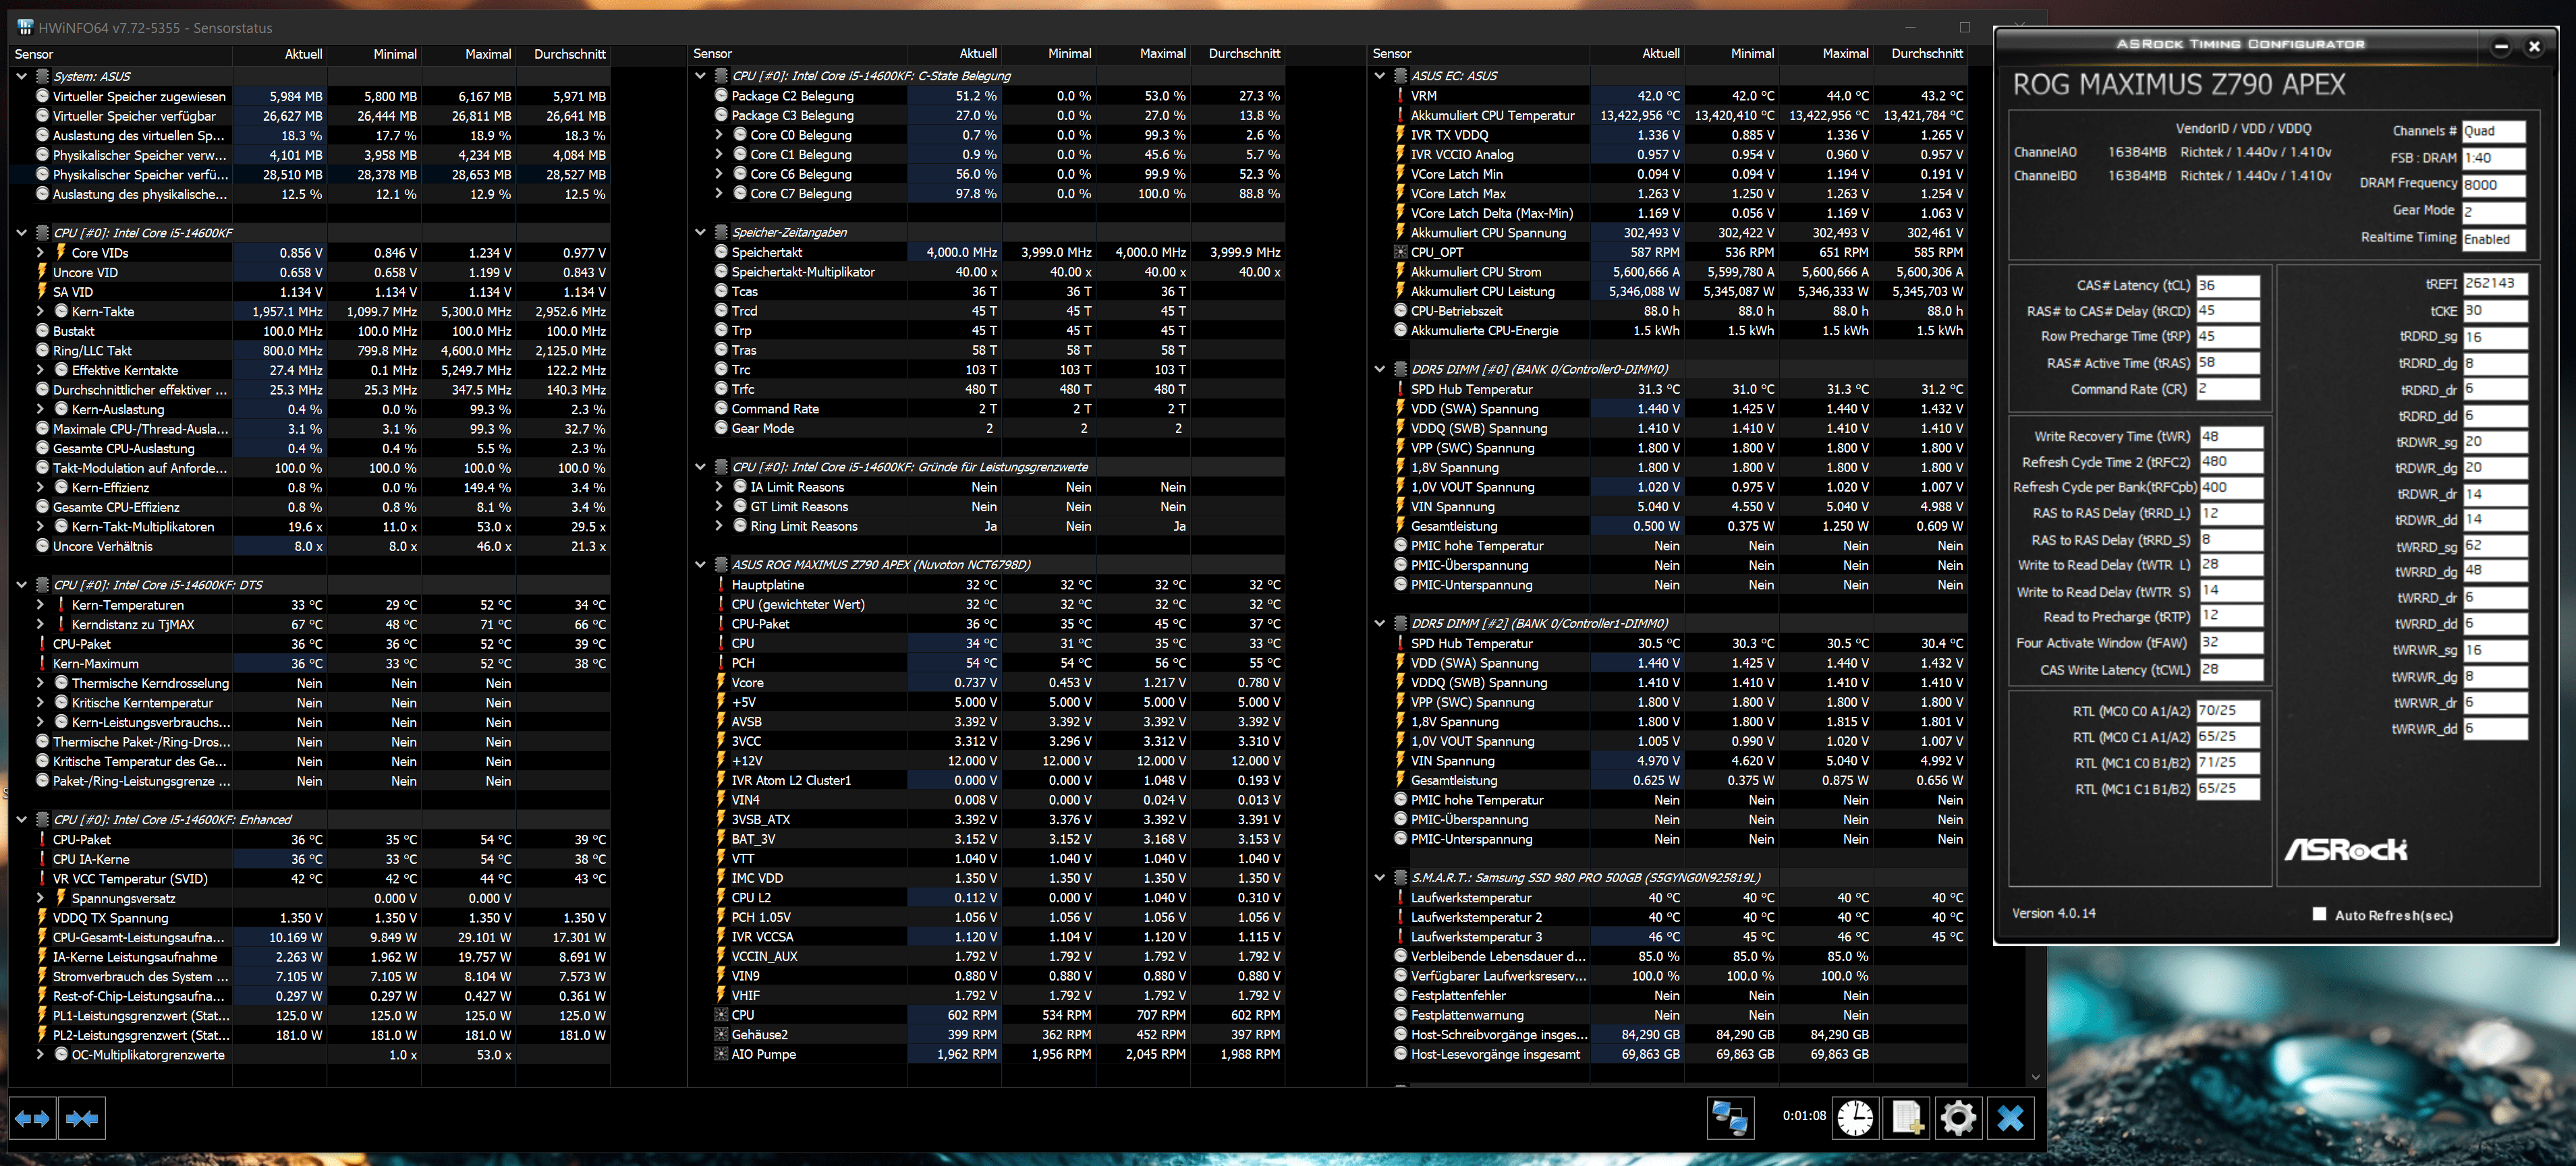The height and width of the screenshot is (1166, 2576).
Task: Expand the Kern-Temperaturen row
Action: coord(41,604)
